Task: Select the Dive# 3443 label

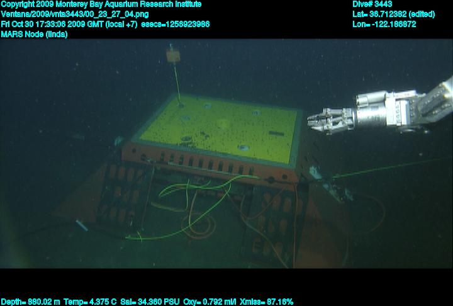Action: click(x=372, y=4)
